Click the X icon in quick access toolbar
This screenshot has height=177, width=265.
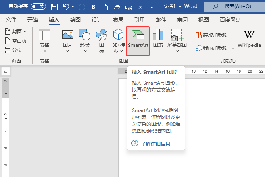[x=140, y=7]
